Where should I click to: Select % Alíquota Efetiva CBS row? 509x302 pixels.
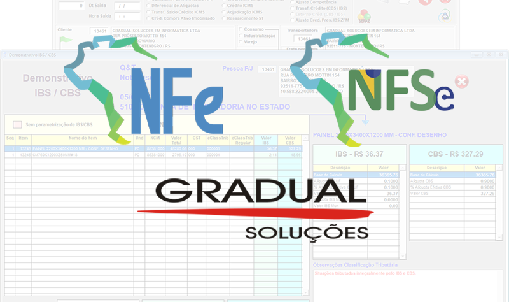point(453,187)
